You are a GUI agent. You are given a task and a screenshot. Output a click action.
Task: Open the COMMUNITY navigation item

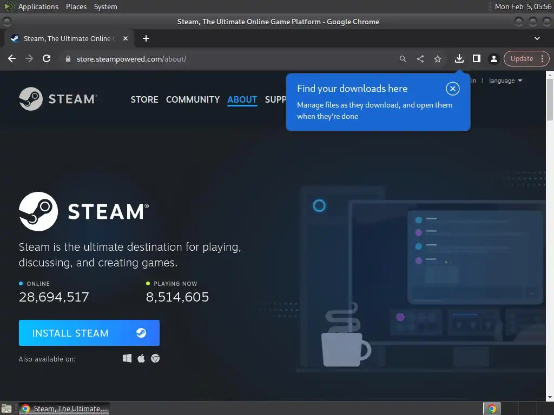tap(193, 99)
